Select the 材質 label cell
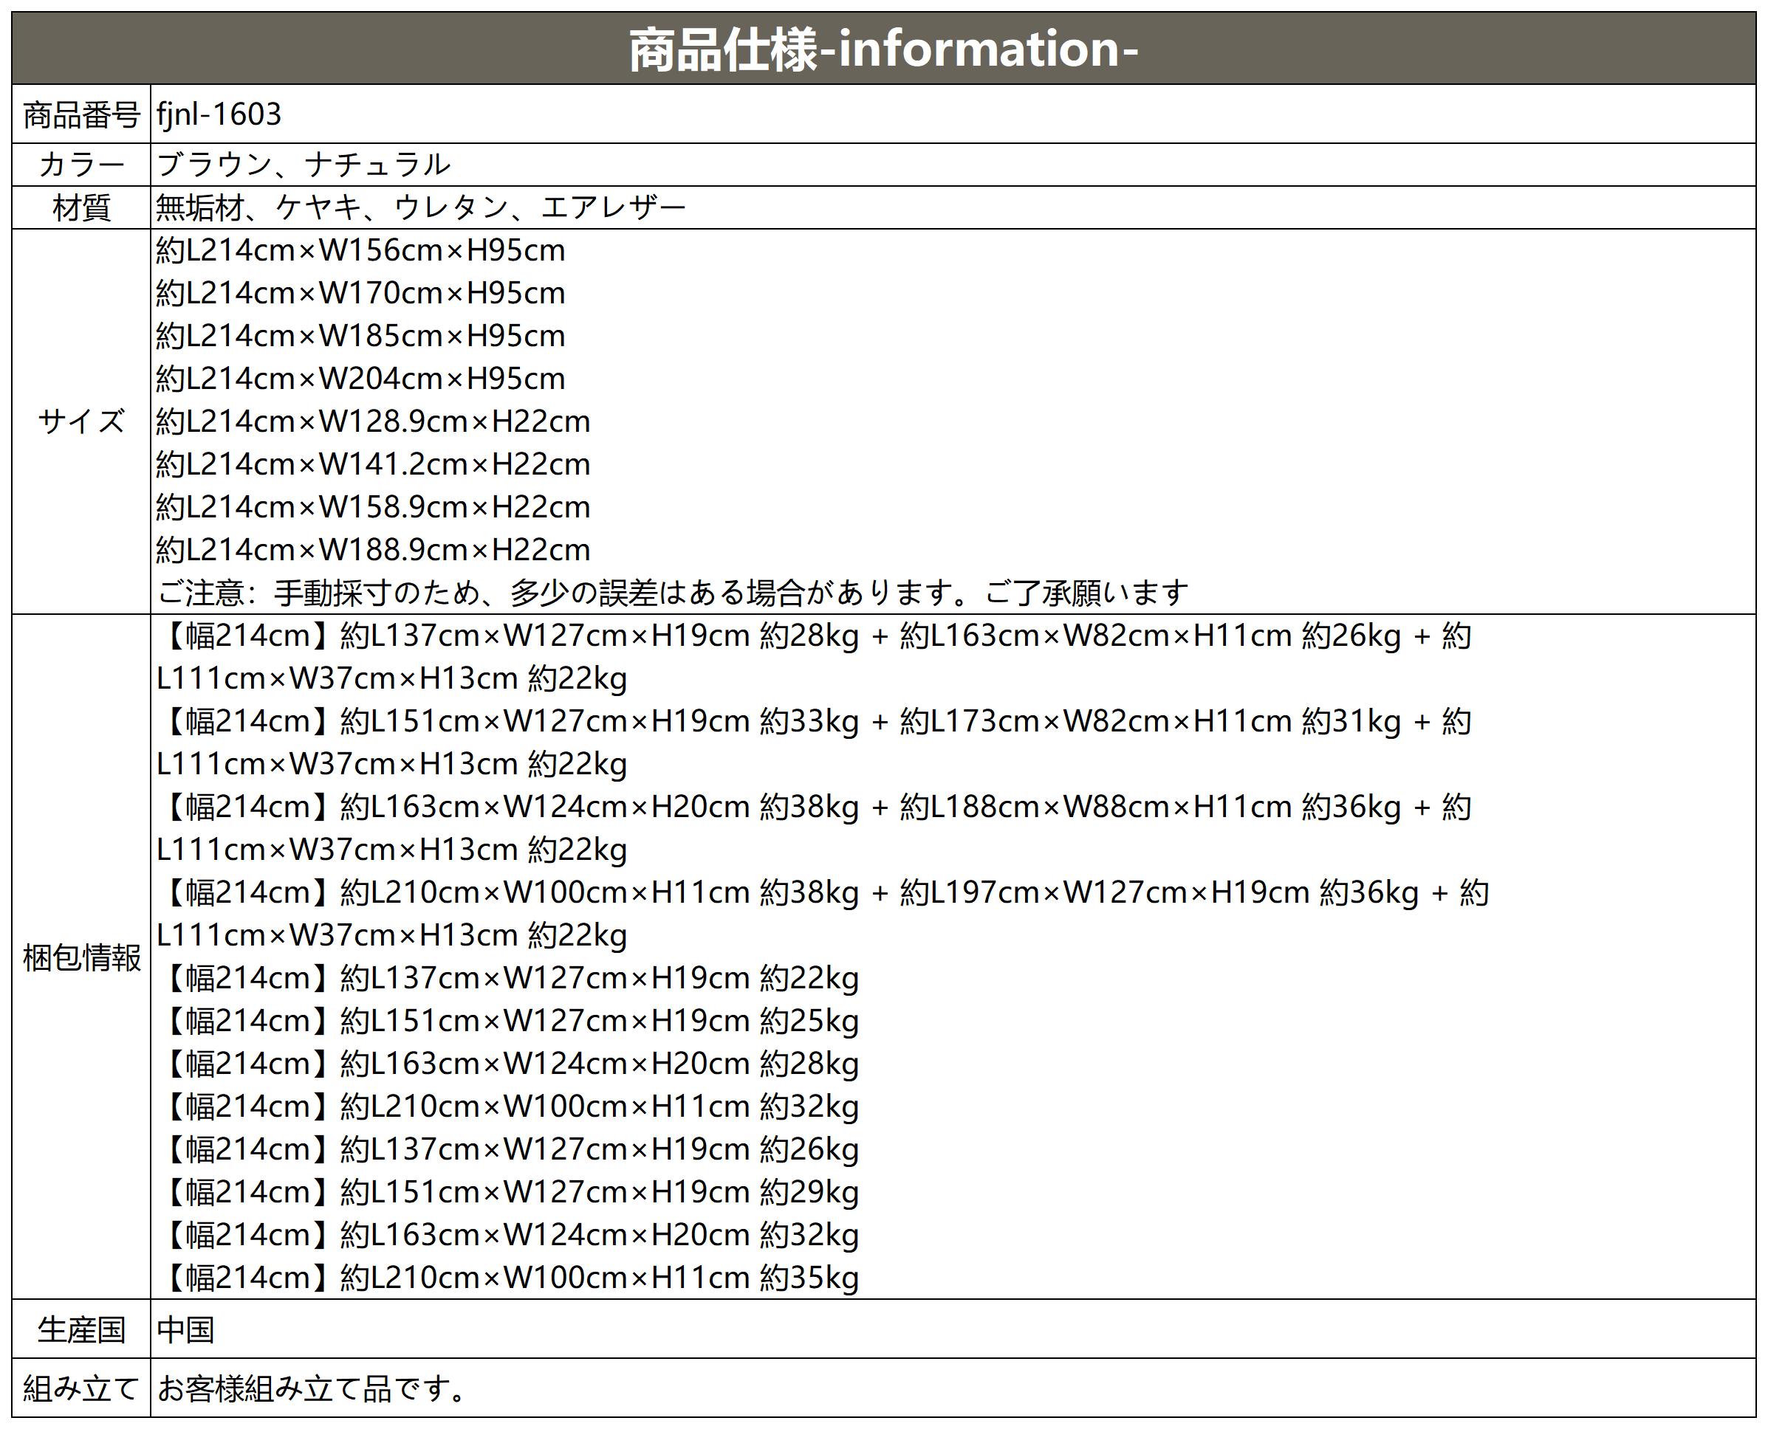The image size is (1768, 1429). pyautogui.click(x=81, y=208)
